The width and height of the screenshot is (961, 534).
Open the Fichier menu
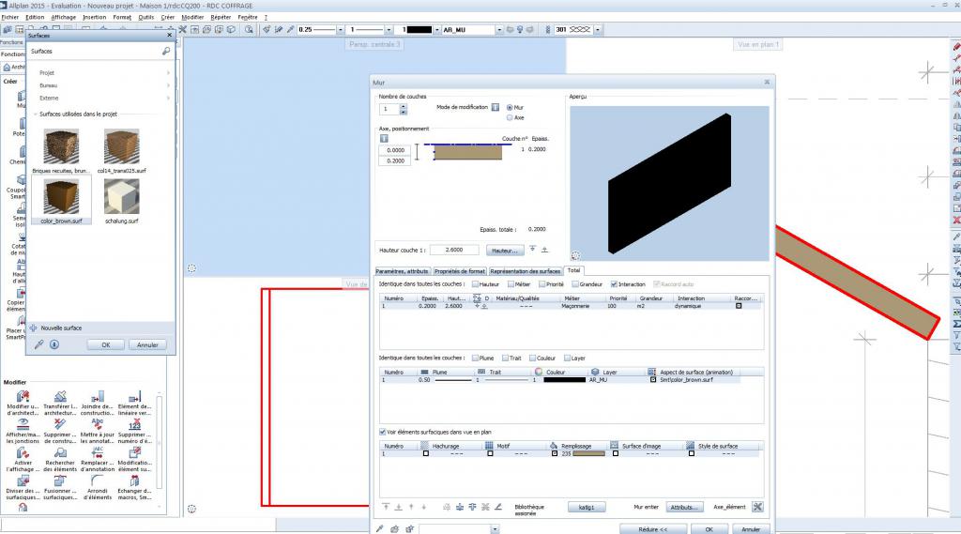[10, 17]
